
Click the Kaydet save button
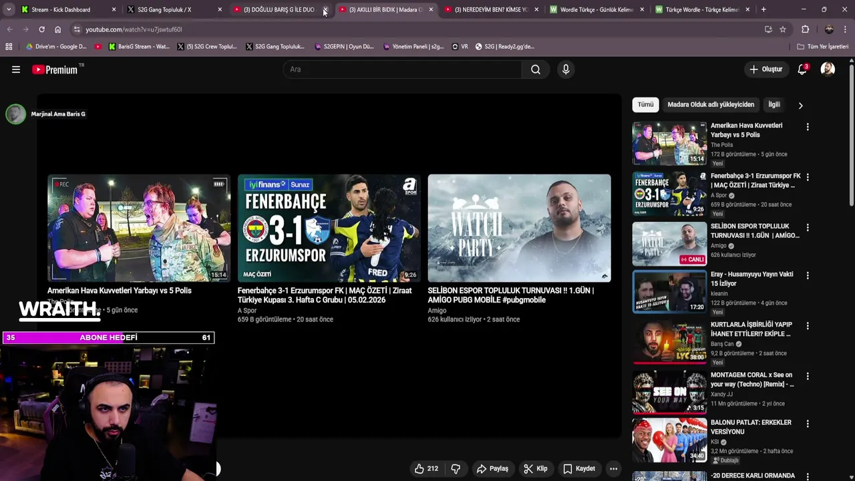click(x=579, y=469)
